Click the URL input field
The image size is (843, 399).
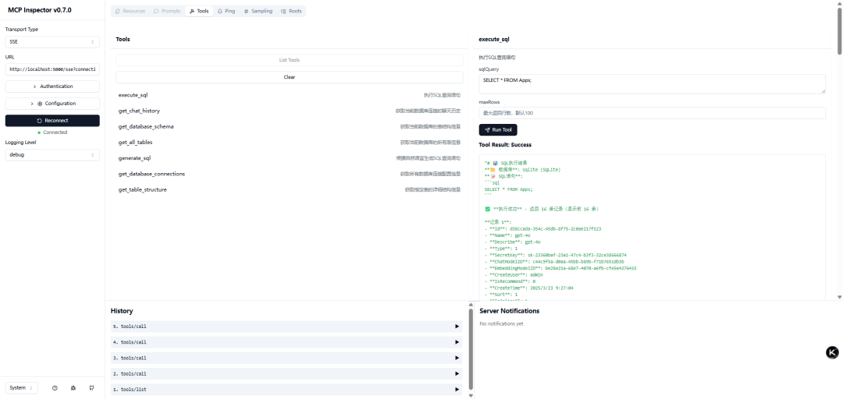(52, 69)
